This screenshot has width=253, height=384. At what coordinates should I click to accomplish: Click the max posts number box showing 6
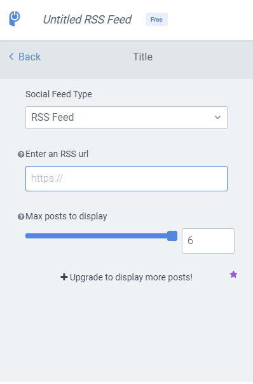point(208,241)
